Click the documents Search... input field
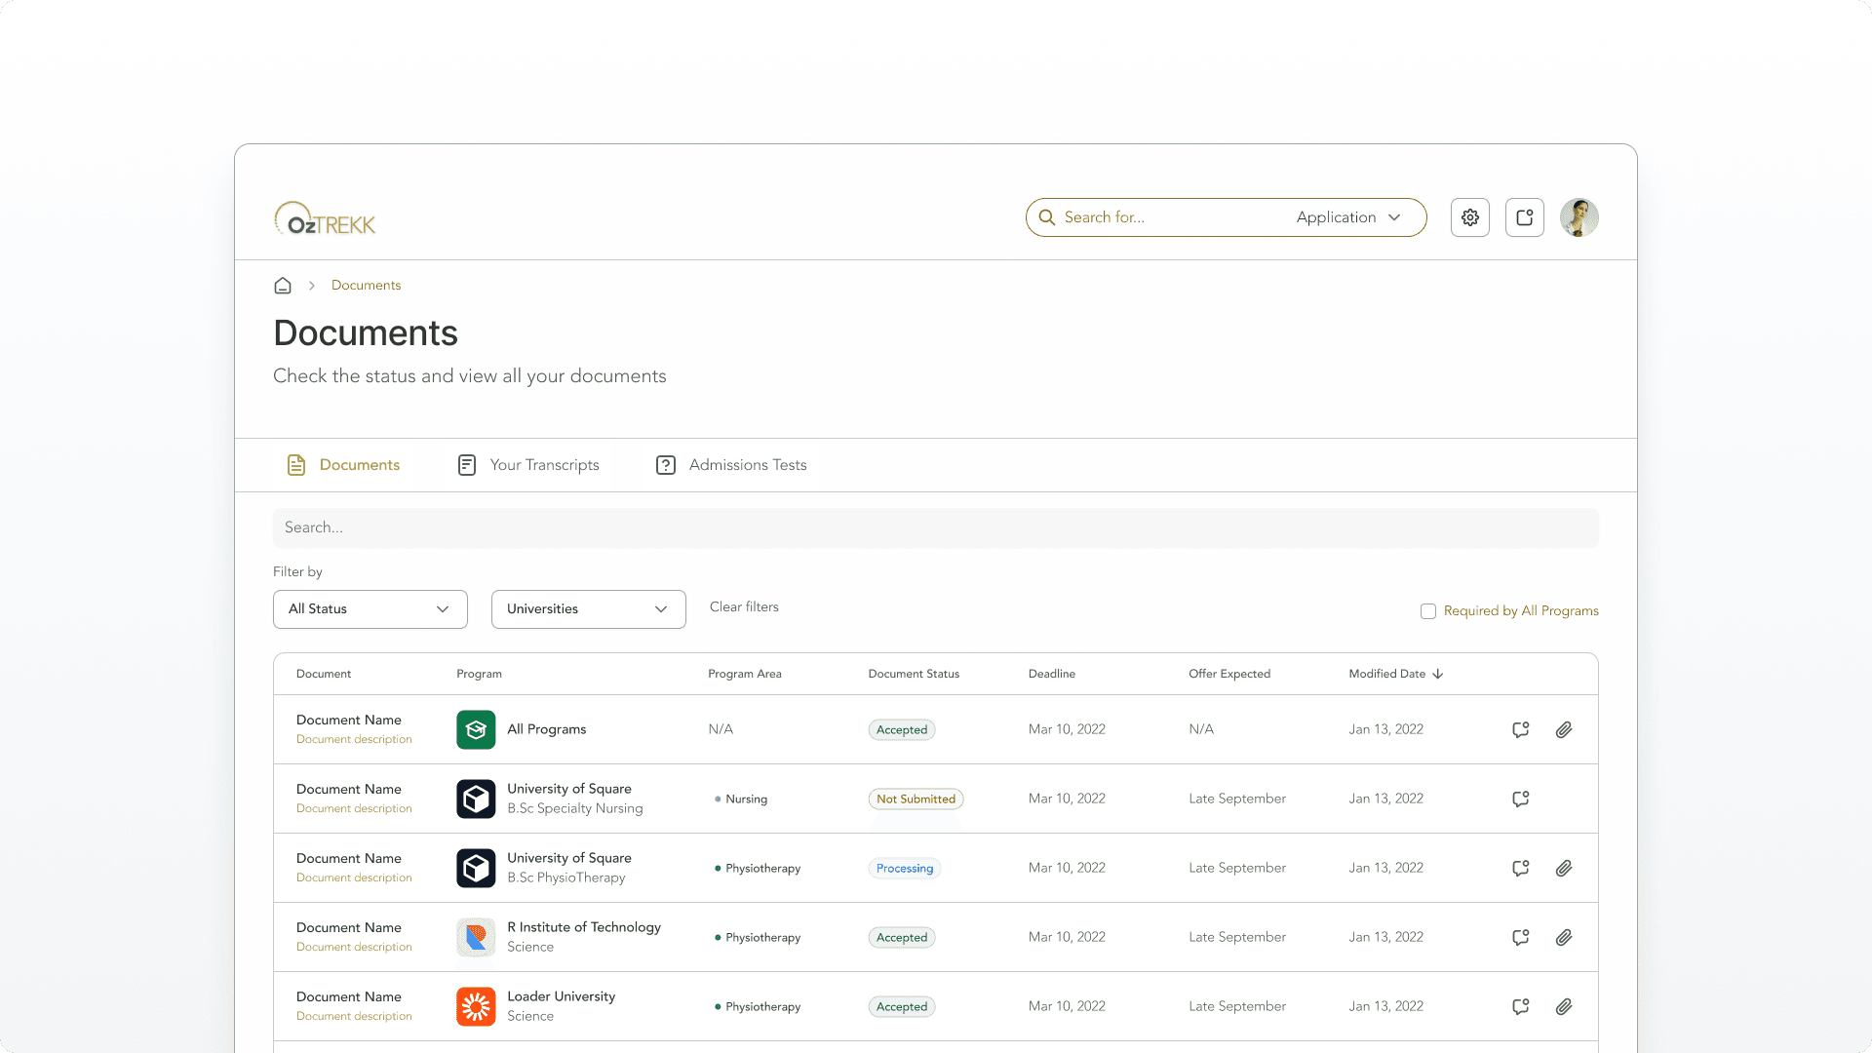This screenshot has width=1872, height=1053. 935,527
